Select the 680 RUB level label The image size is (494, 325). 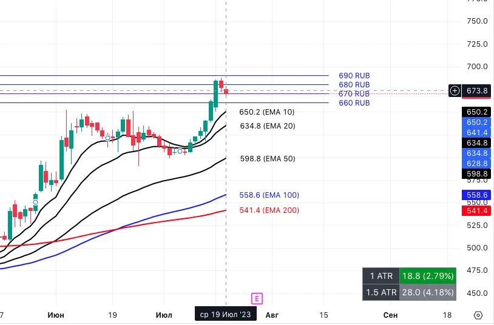(354, 85)
